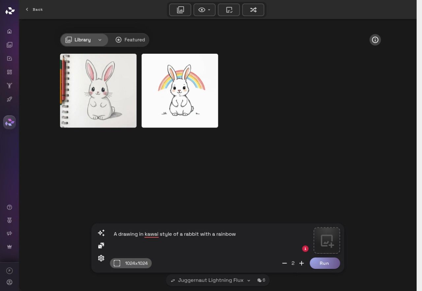The width and height of the screenshot is (422, 291).
Task: Expand the Library dropdown chevron
Action: click(x=100, y=40)
